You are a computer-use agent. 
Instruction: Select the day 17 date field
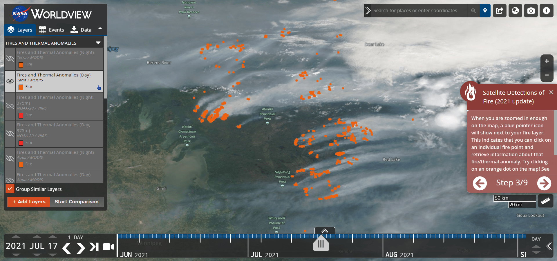coord(53,246)
